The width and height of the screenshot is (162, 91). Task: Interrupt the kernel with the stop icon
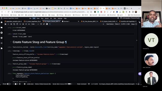click(23, 24)
